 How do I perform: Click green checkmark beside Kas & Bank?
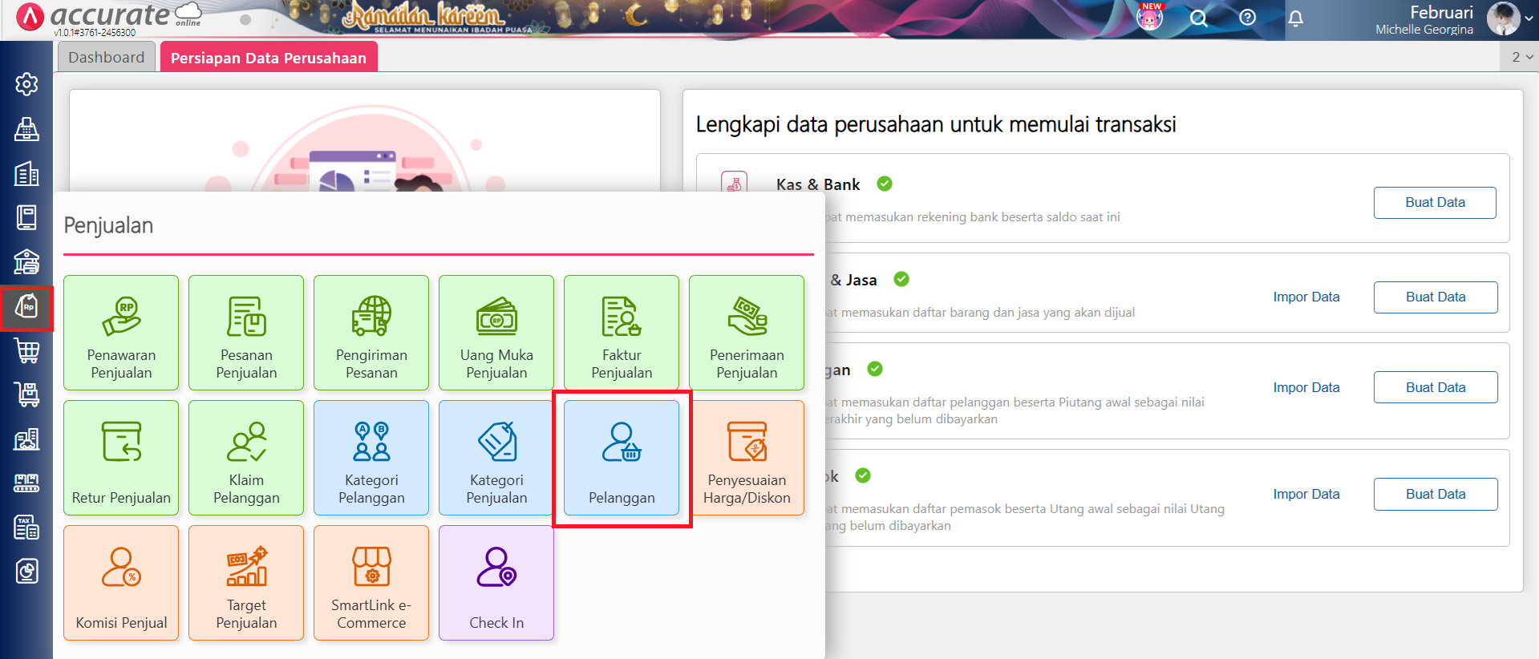(x=885, y=184)
